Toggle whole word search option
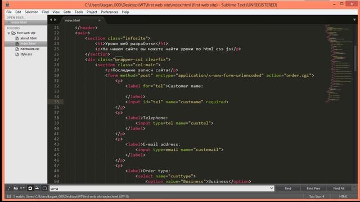This screenshot has width=360, height=202. (22, 189)
